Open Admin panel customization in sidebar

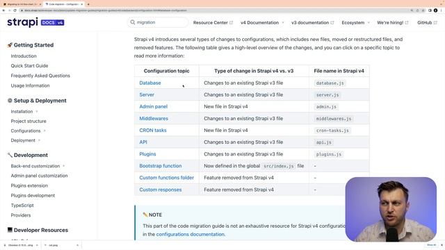(x=39, y=176)
